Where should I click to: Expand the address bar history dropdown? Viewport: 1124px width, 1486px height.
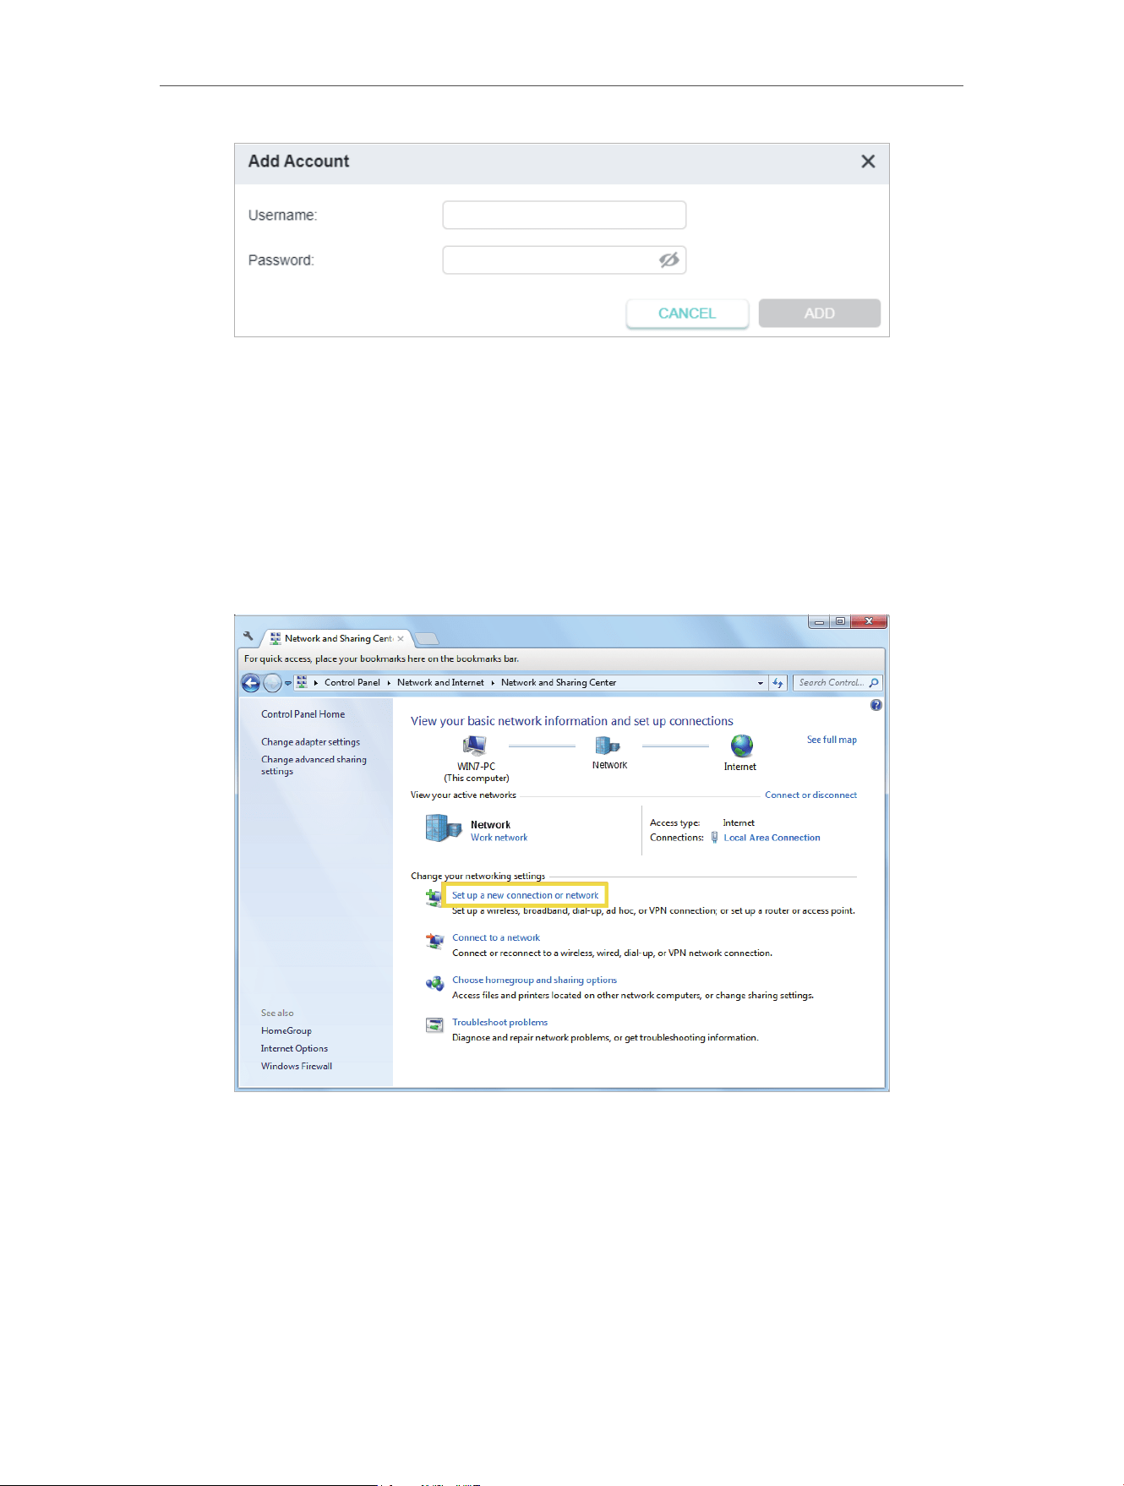[x=761, y=683]
